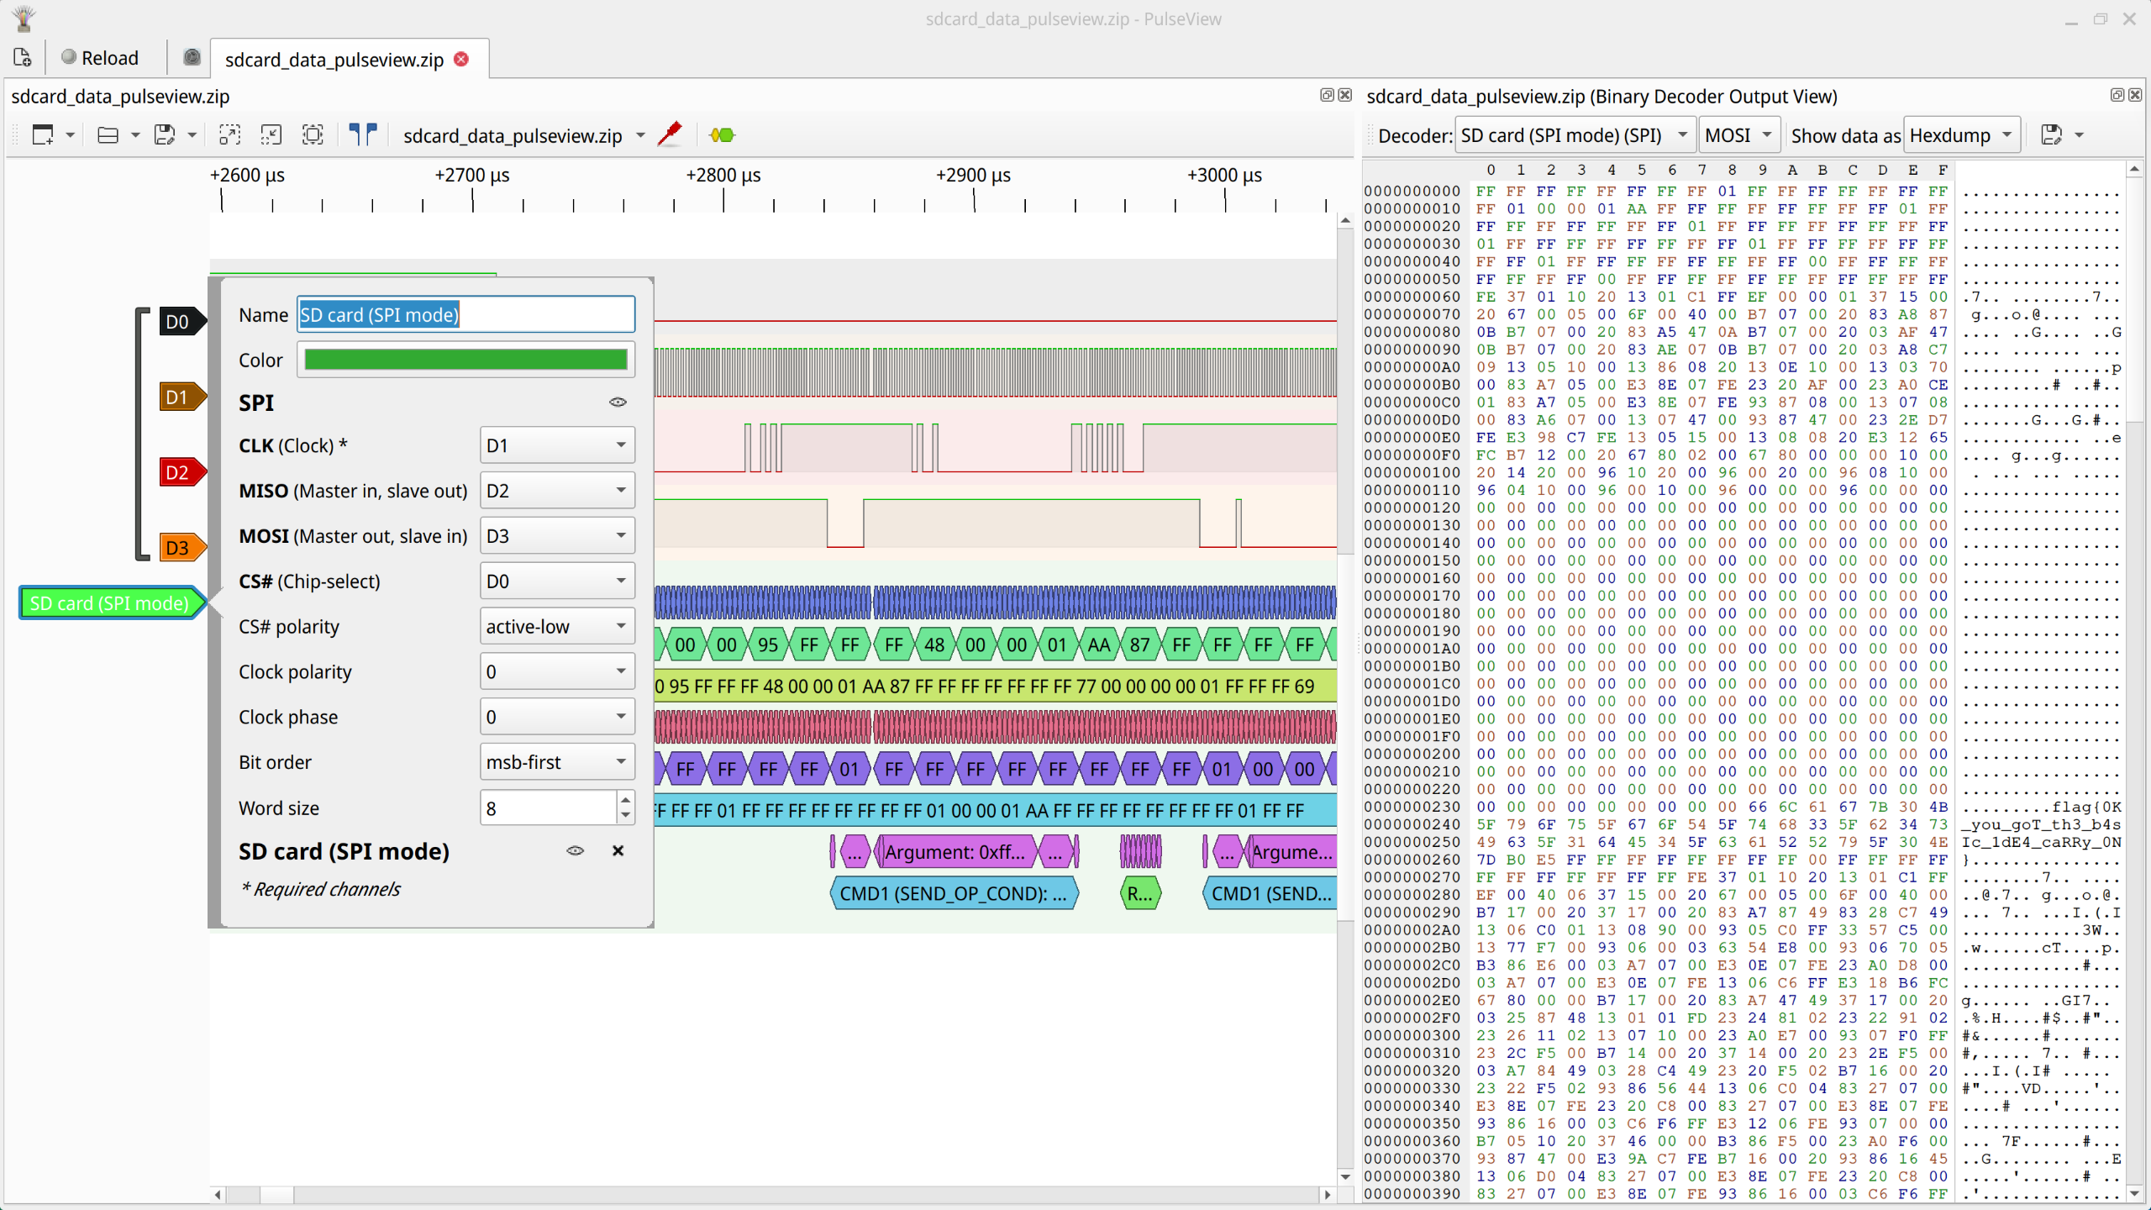Click the zoom-in icon
2151x1210 pixels.
pos(229,134)
